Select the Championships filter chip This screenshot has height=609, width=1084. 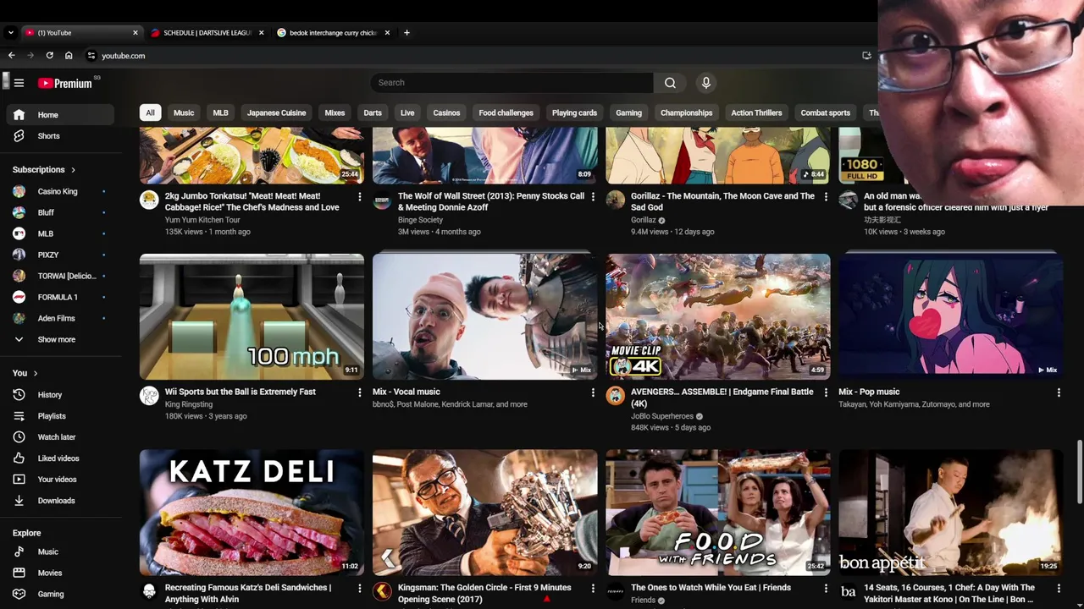pyautogui.click(x=687, y=112)
